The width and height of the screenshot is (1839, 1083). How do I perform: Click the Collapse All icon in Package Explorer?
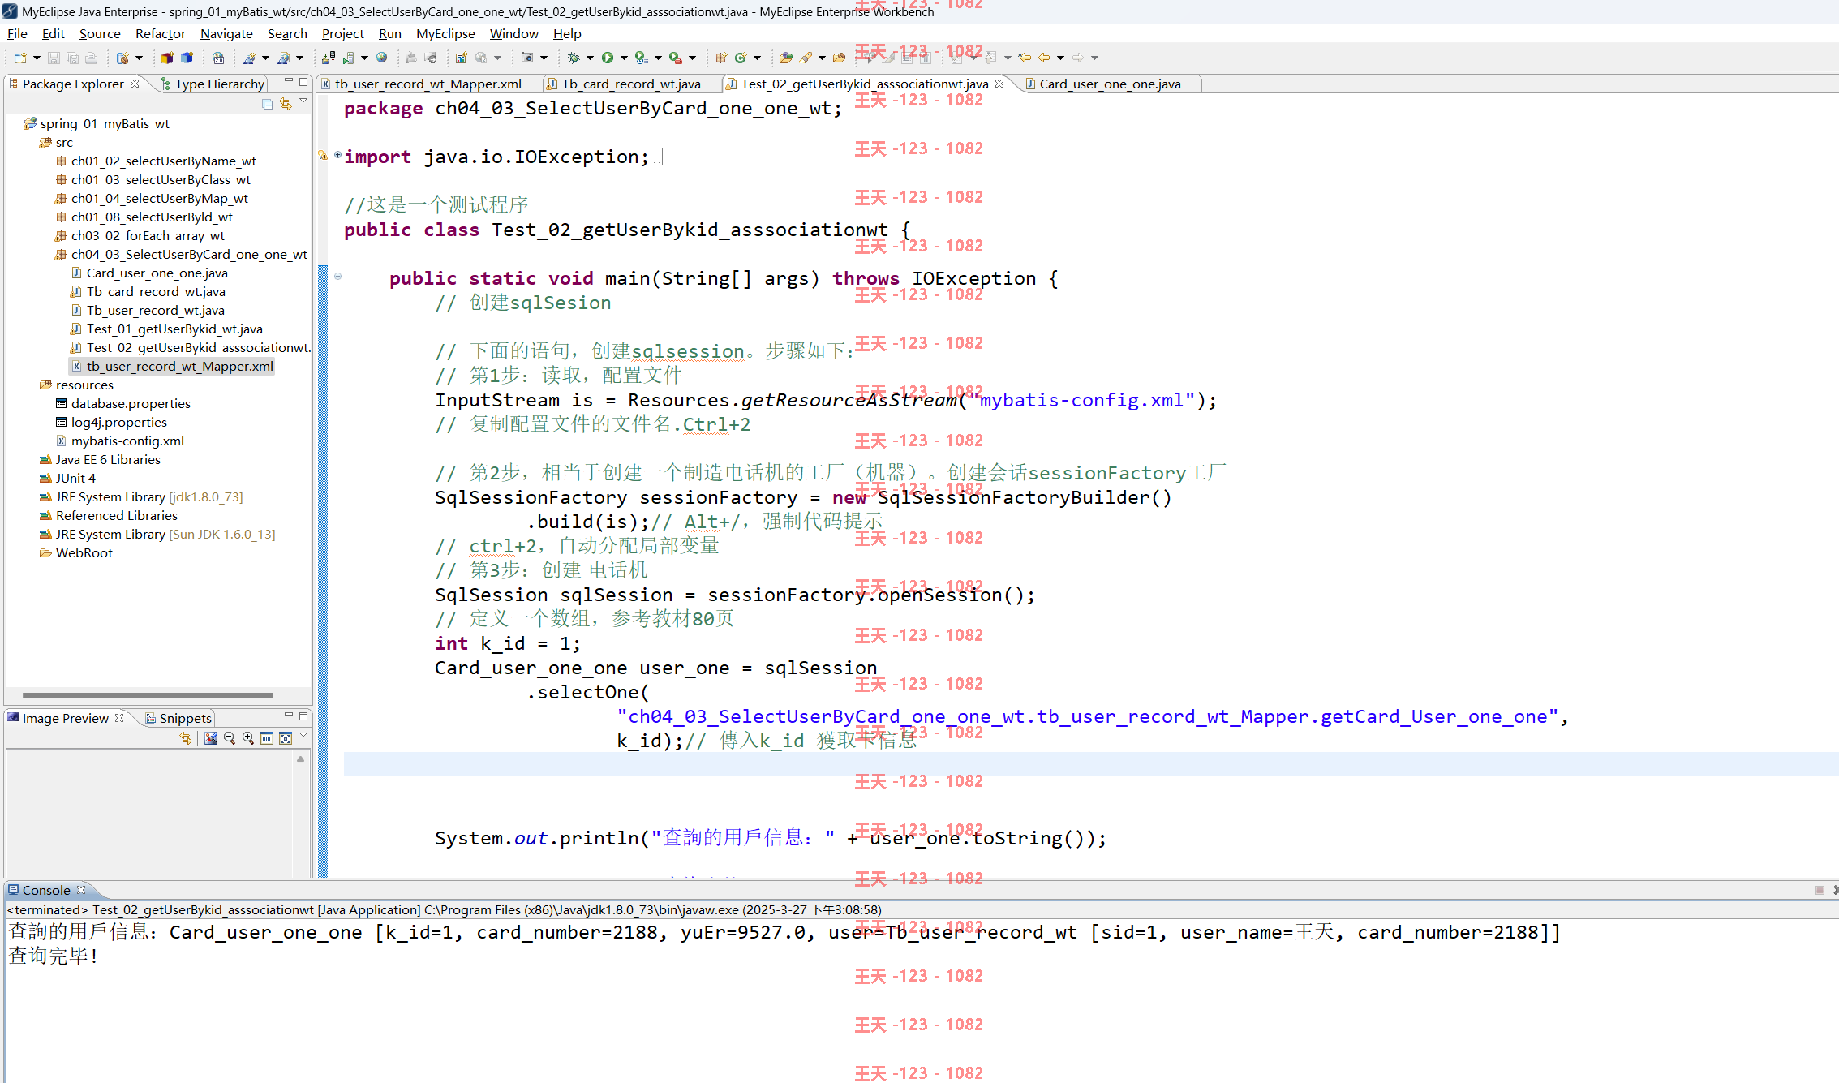pyautogui.click(x=268, y=104)
